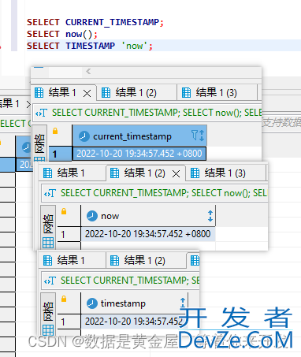Open filter icon on current_timestamp column
301x357 pixels.
(x=195, y=135)
